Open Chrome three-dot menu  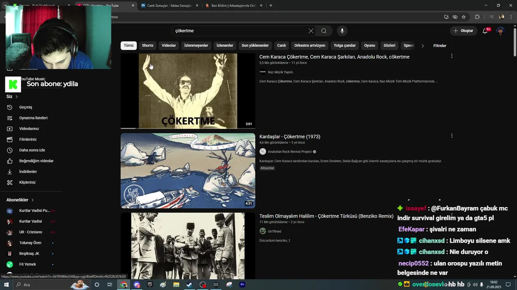pos(511,17)
